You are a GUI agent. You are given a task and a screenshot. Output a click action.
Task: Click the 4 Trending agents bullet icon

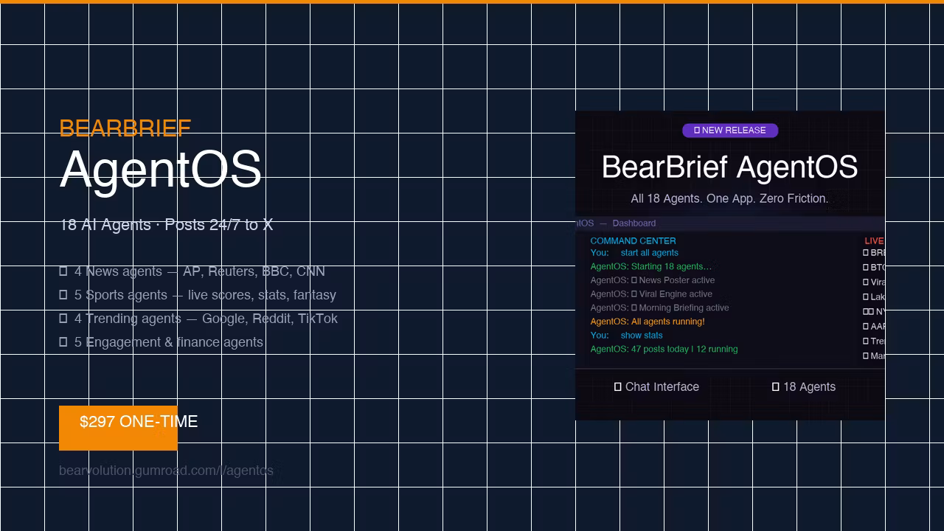(63, 319)
